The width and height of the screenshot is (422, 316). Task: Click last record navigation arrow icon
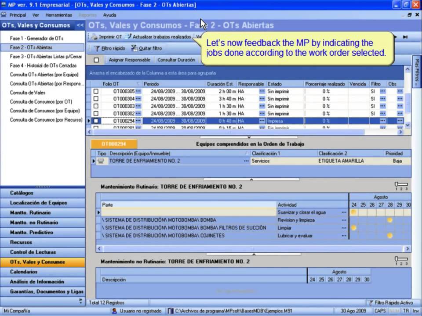405,37
